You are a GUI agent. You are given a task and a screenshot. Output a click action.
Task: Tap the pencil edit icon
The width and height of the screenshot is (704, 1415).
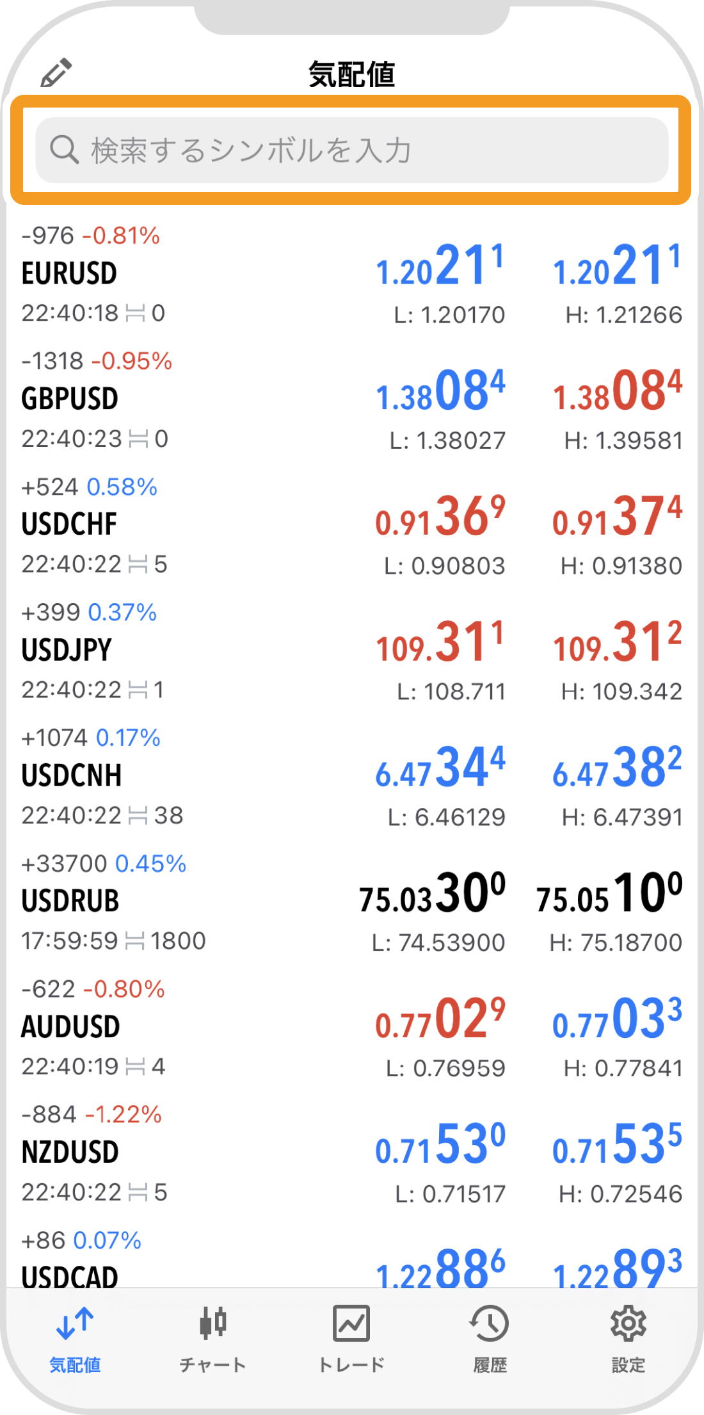56,73
